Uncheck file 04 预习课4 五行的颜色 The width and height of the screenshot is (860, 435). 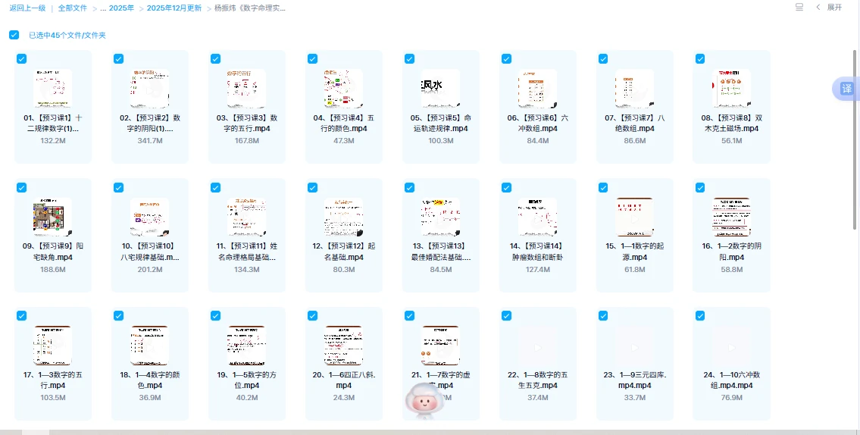click(313, 58)
